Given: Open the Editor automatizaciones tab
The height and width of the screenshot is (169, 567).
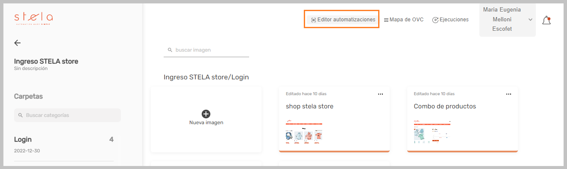Looking at the screenshot, I should click(x=343, y=20).
